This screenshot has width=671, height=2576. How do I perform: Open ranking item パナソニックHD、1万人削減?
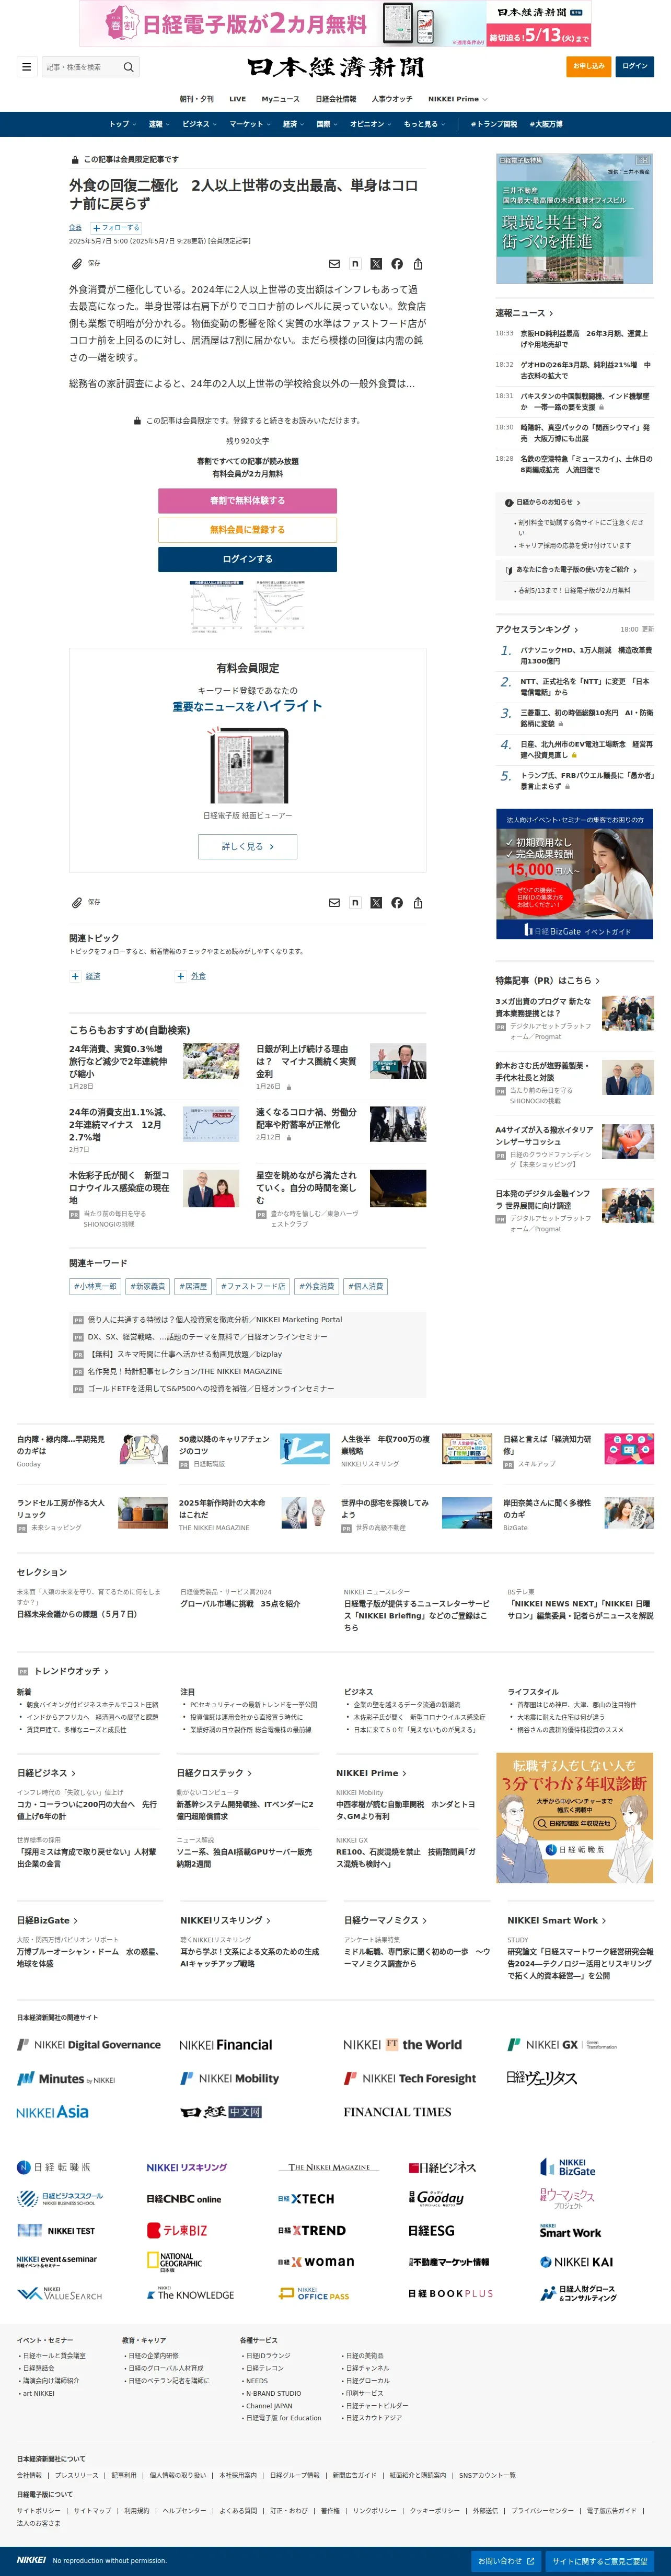[x=586, y=655]
